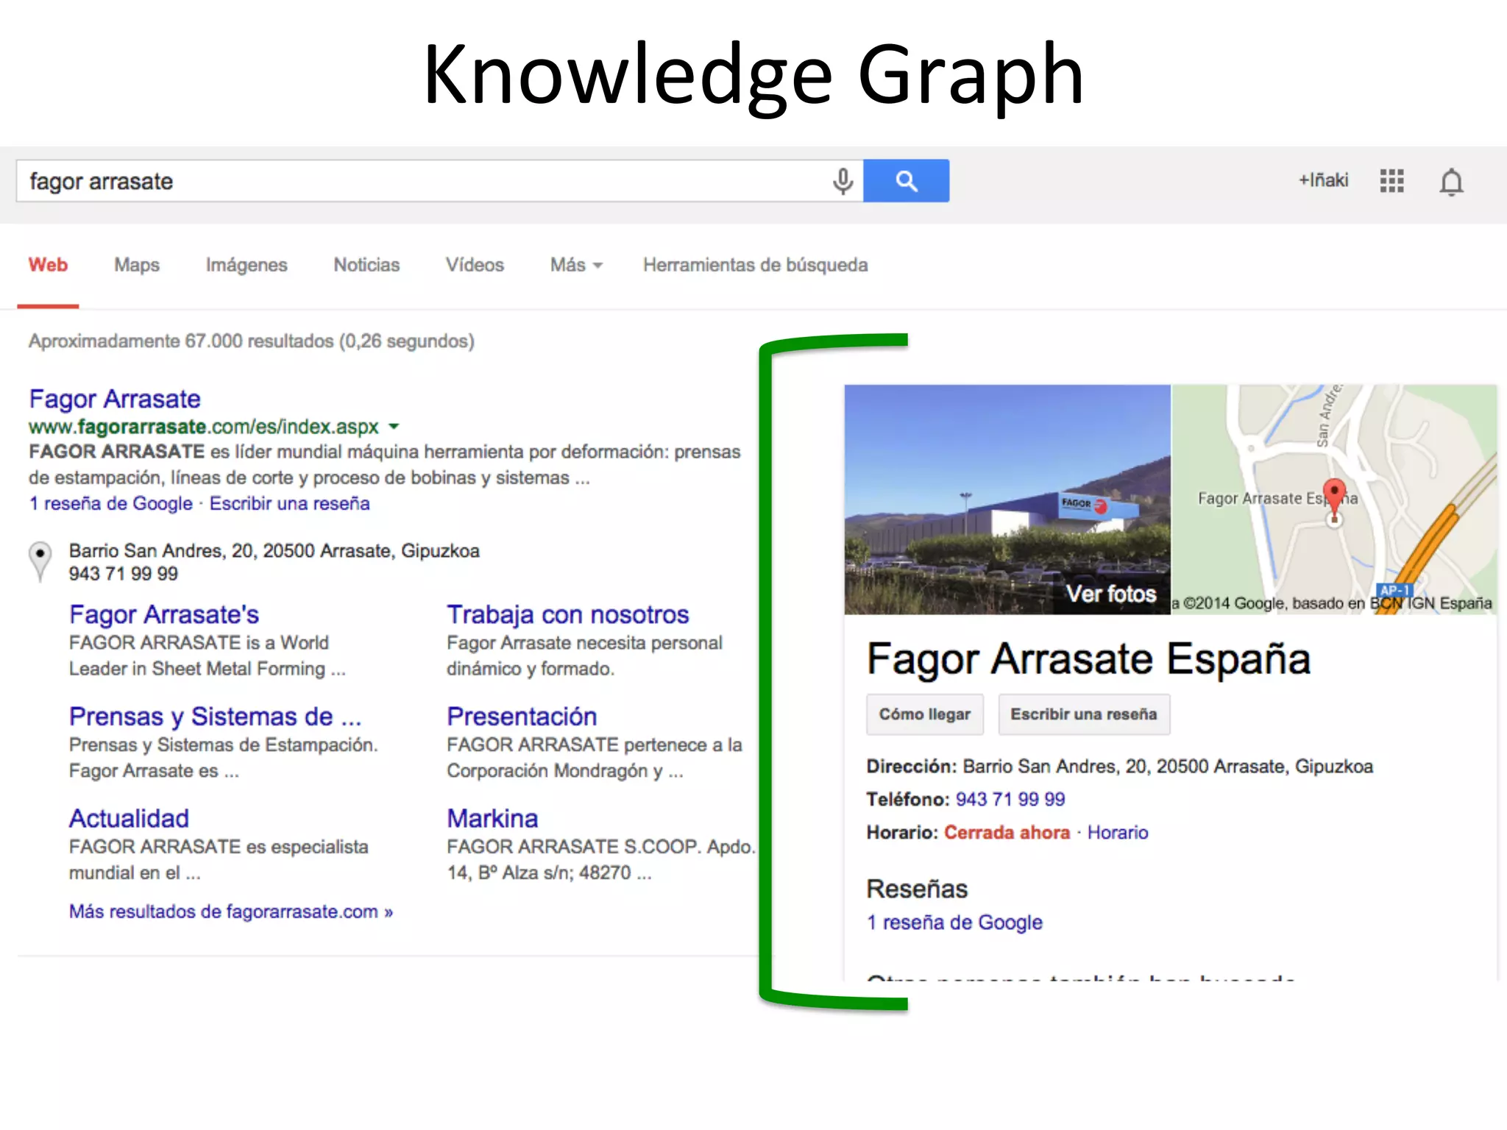
Task: Click the blue magnifier search button
Action: click(906, 180)
